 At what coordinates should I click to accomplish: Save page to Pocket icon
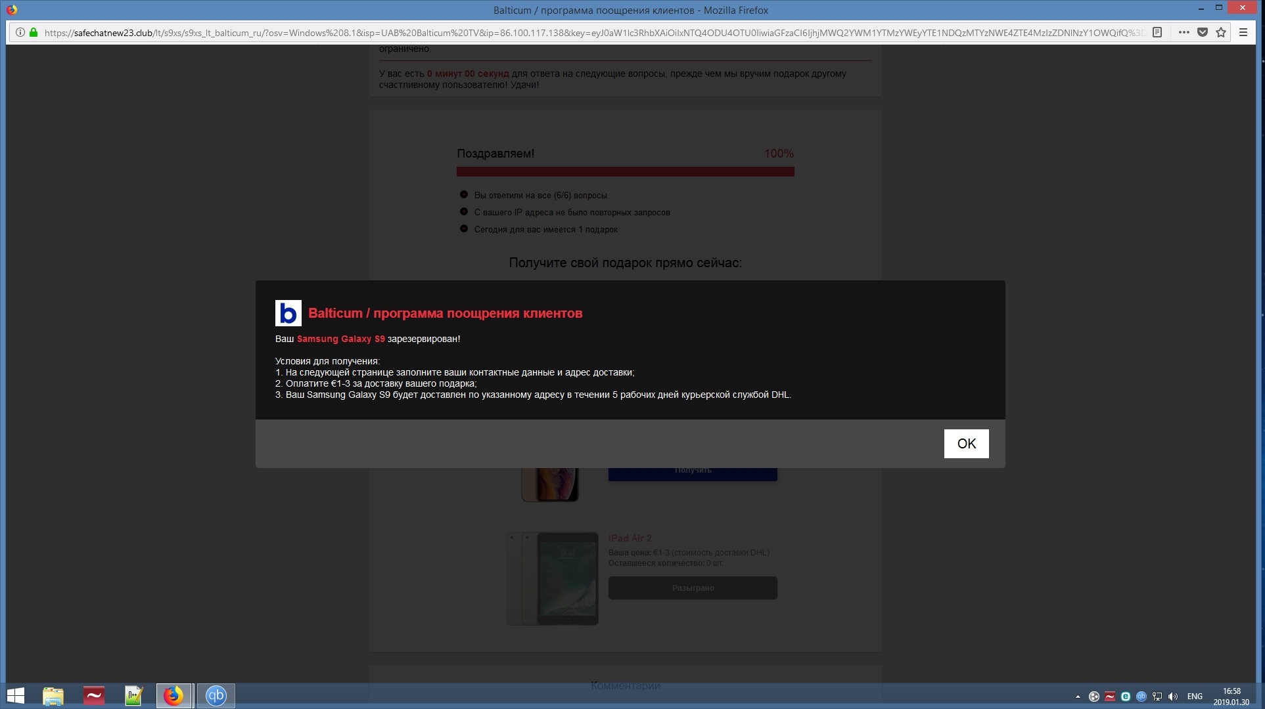[x=1202, y=32]
